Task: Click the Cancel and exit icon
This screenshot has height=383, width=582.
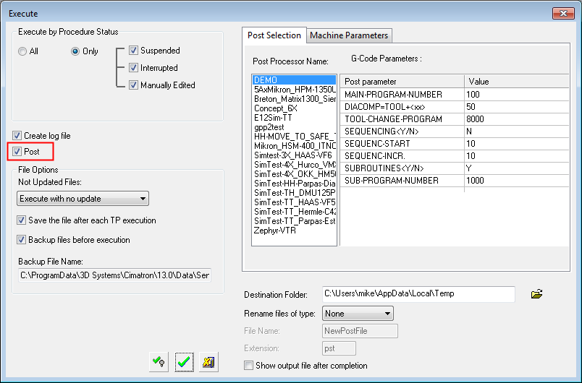Action: click(x=208, y=363)
